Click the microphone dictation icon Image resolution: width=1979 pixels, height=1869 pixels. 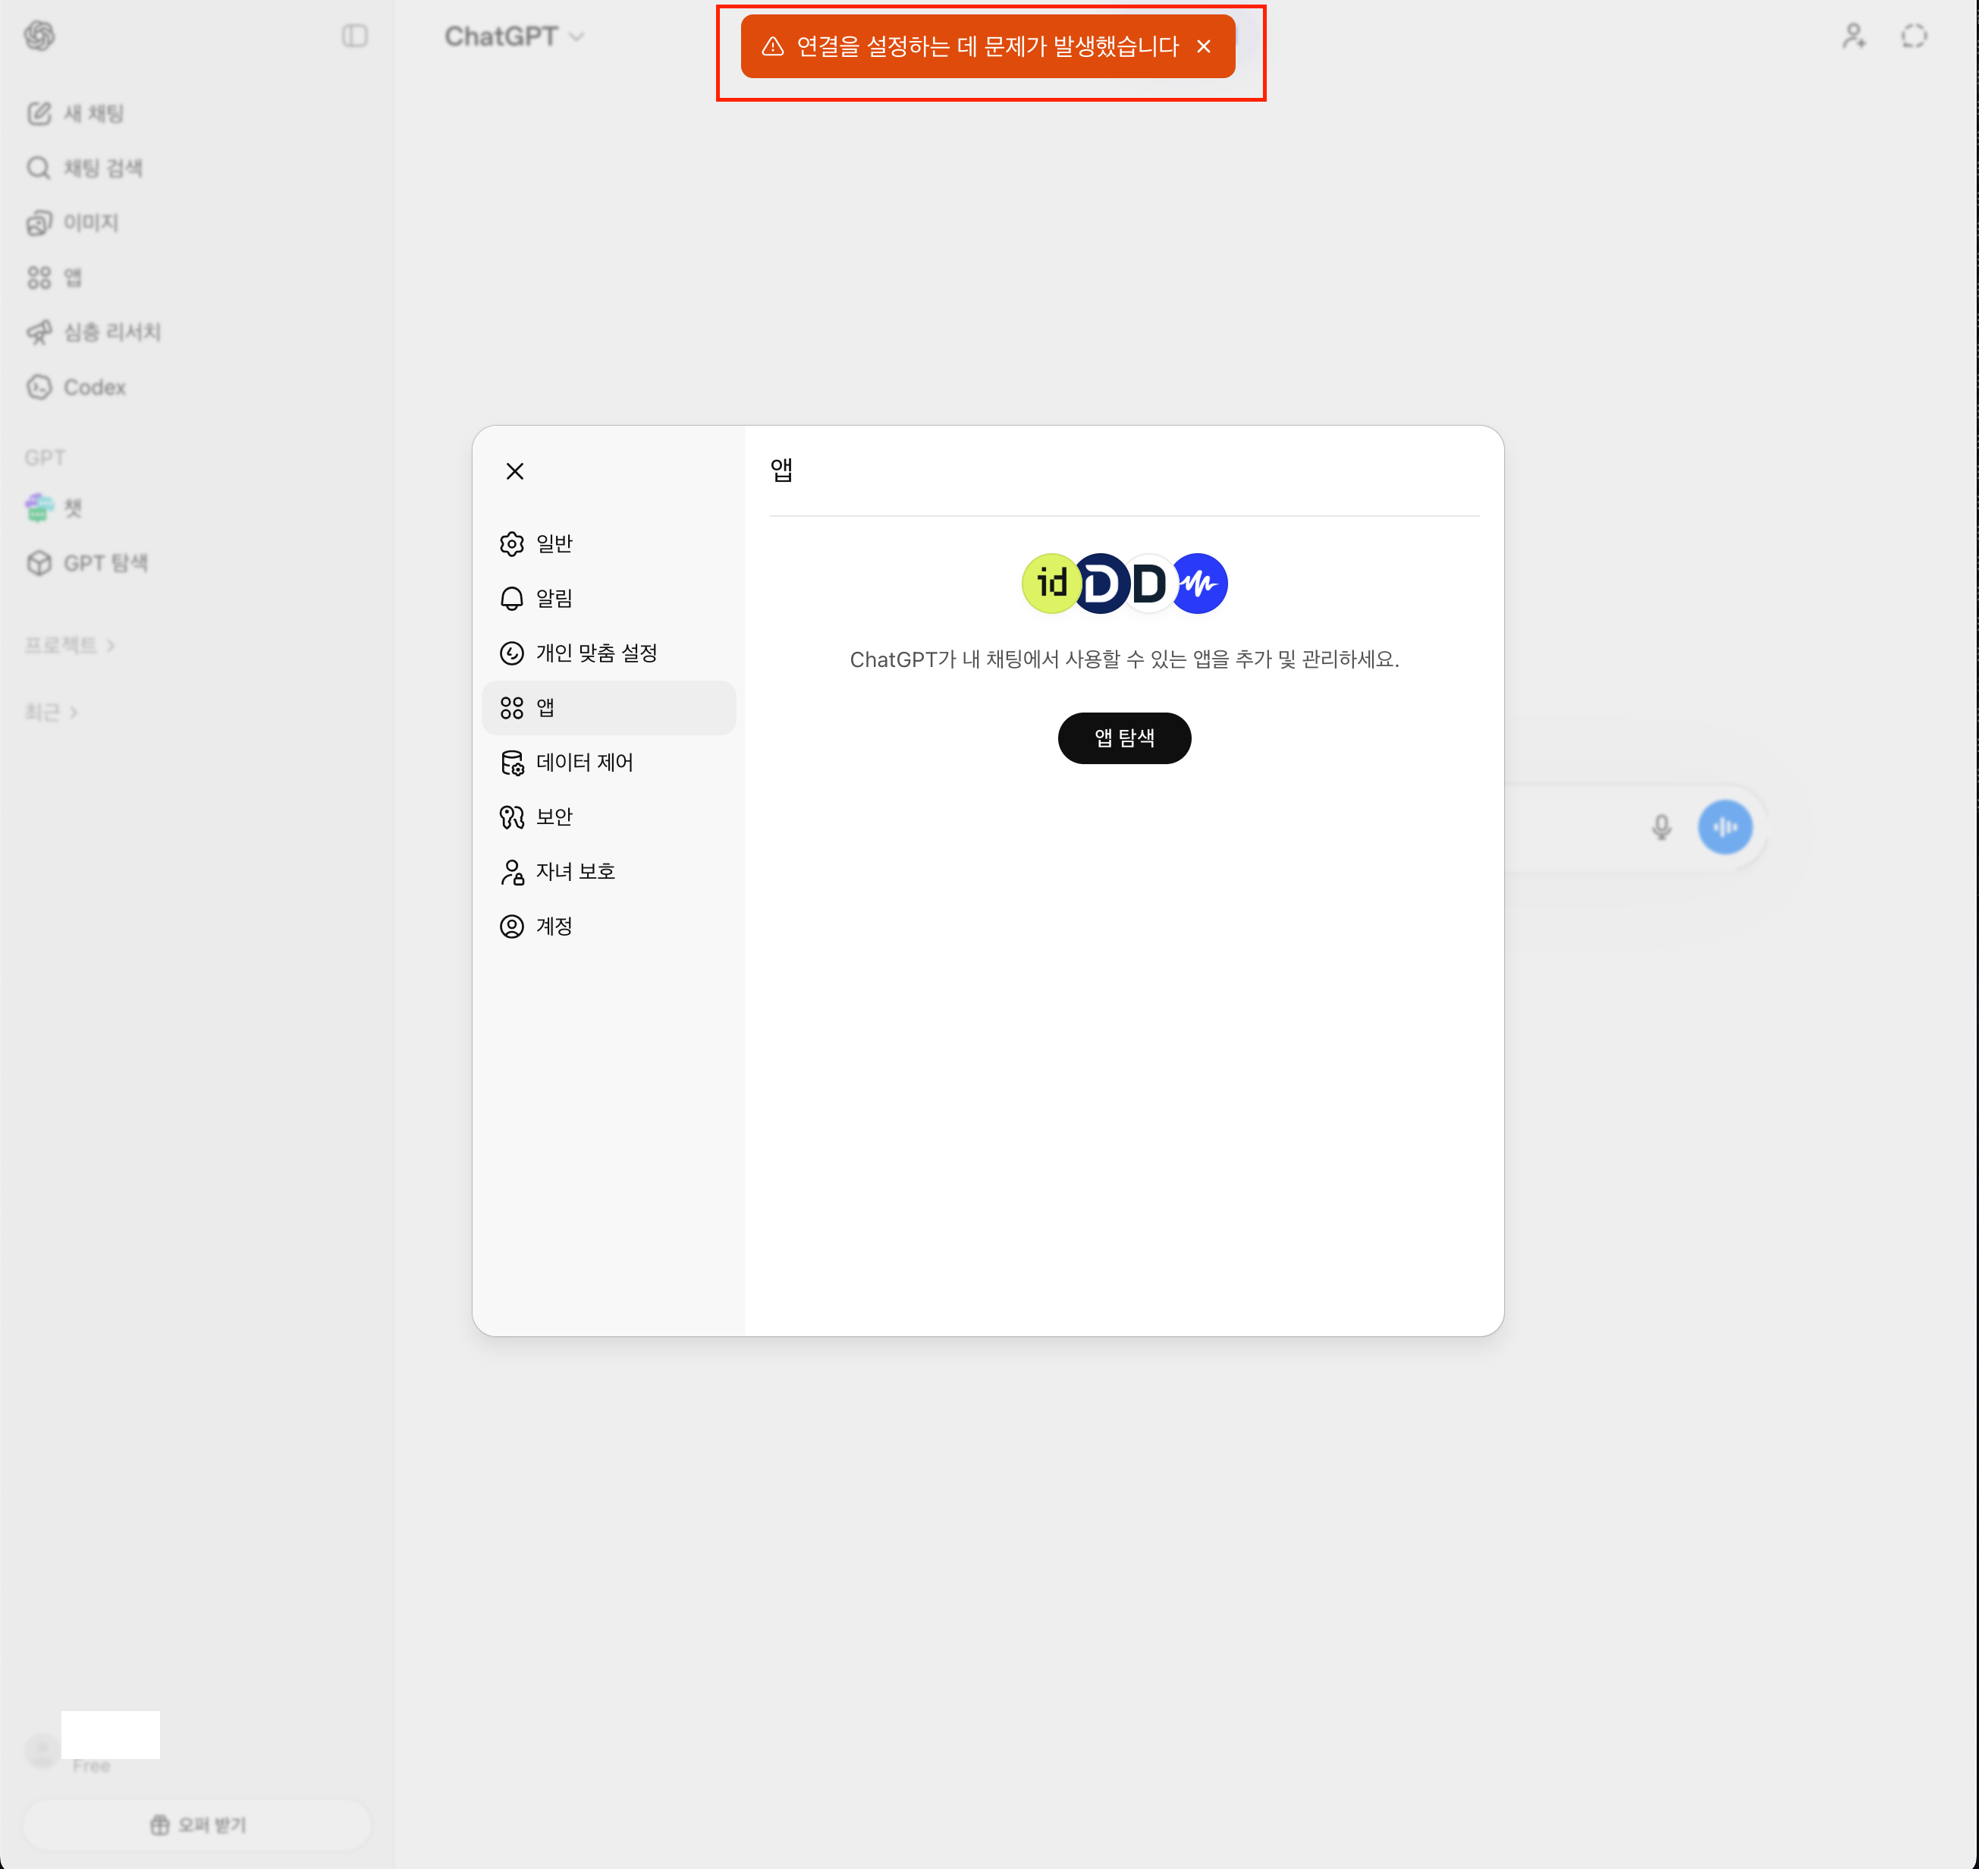1660,828
